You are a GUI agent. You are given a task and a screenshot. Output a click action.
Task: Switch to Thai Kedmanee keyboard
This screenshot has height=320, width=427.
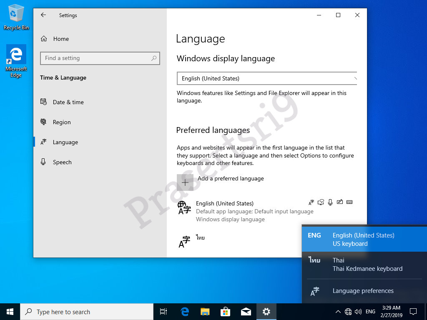(x=364, y=264)
